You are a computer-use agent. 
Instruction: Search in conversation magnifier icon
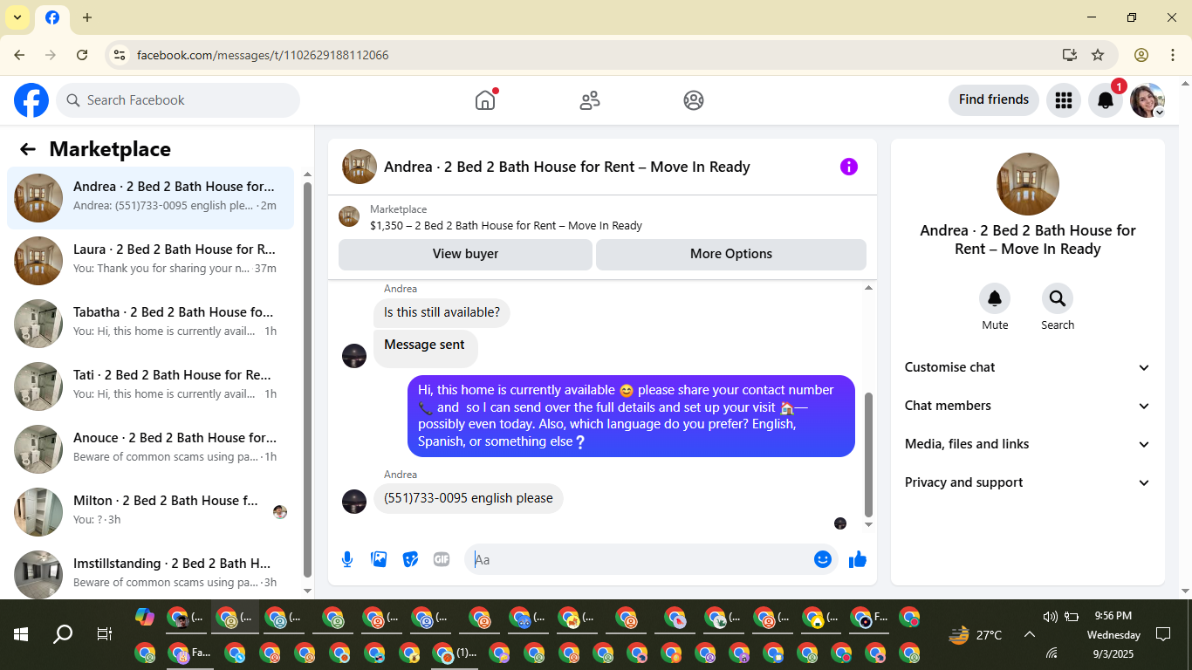[1058, 299]
